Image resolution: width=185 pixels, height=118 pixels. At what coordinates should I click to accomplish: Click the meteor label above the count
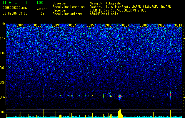click(42, 9)
